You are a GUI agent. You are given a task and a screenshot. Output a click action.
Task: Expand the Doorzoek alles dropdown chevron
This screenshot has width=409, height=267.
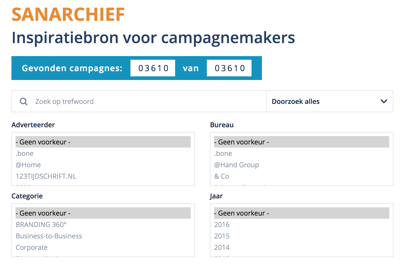point(384,101)
